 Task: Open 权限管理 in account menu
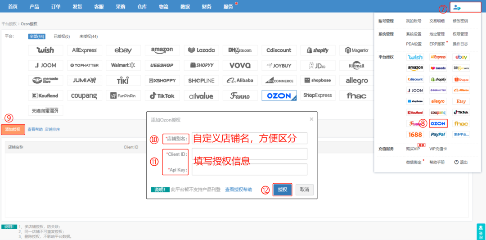460,34
